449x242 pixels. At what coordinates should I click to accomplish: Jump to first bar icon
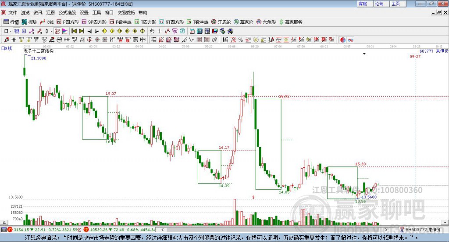click(74, 31)
